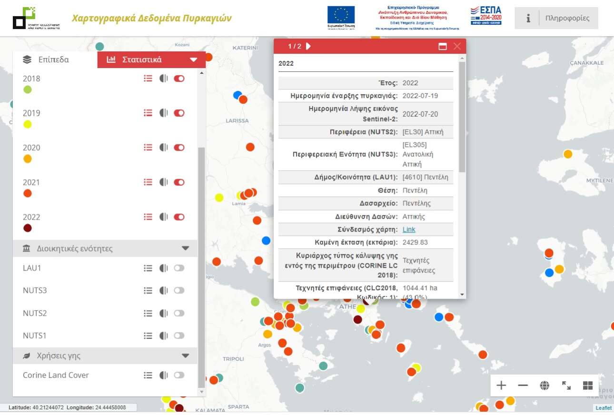
Task: Open the Στατιστικά dropdown arrow
Action: [x=194, y=59]
